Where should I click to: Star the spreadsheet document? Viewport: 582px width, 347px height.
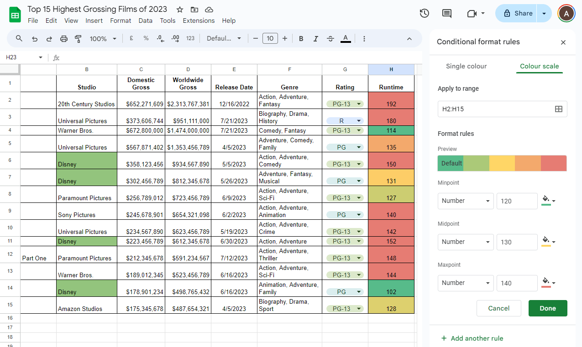[180, 10]
